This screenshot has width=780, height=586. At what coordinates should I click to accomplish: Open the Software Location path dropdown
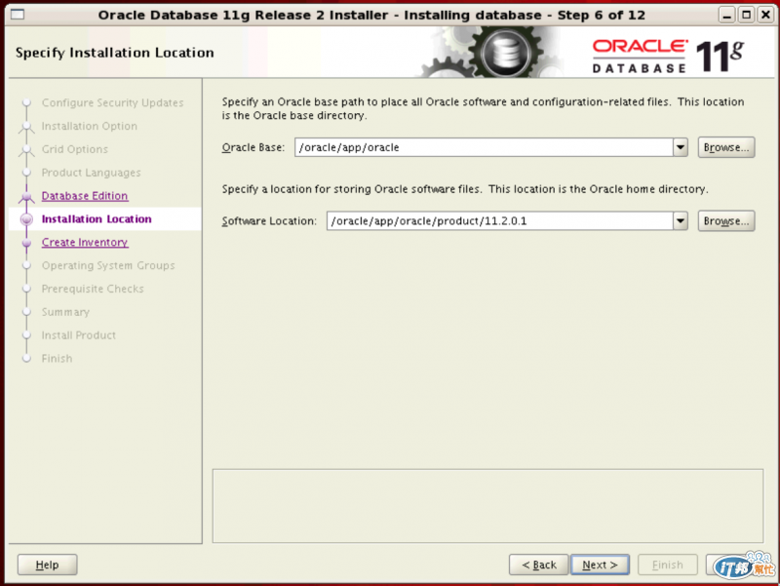click(x=680, y=221)
